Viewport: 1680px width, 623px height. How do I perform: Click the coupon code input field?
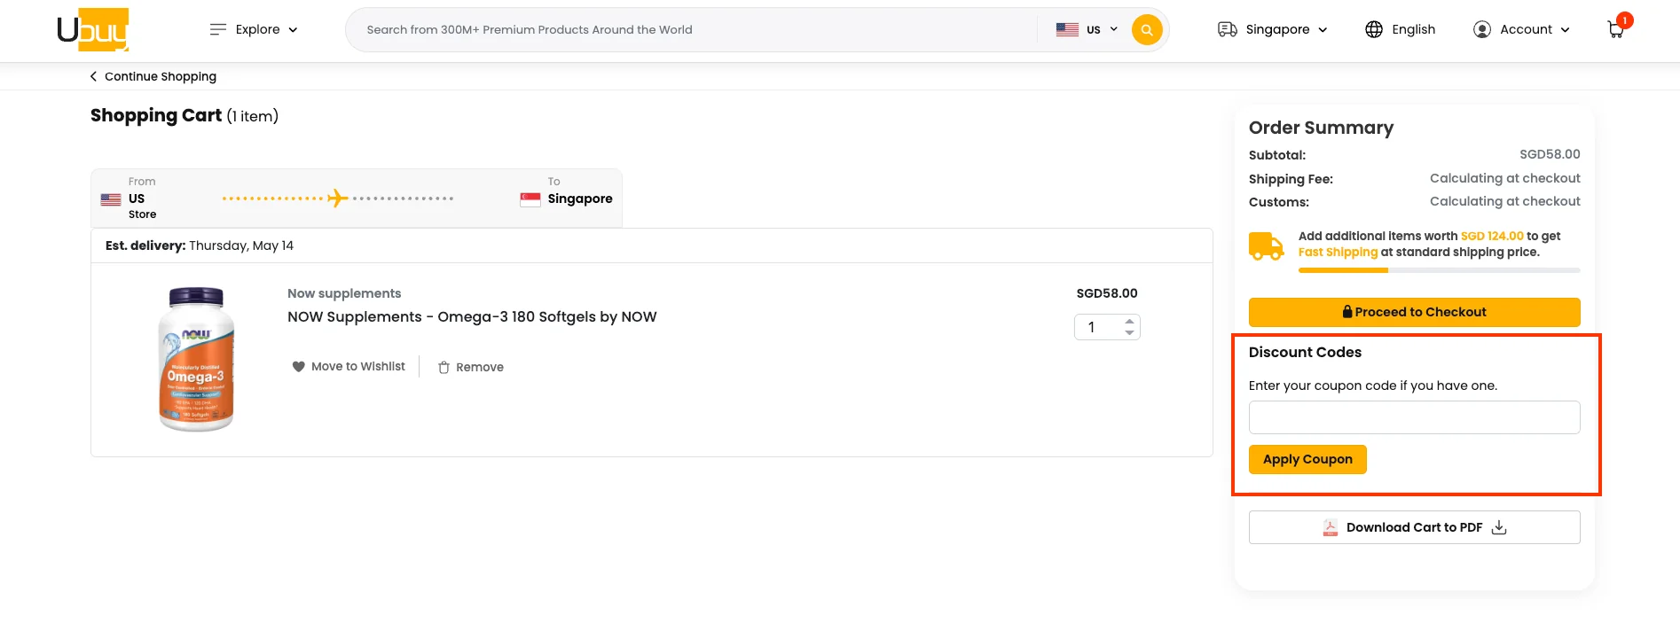tap(1414, 417)
